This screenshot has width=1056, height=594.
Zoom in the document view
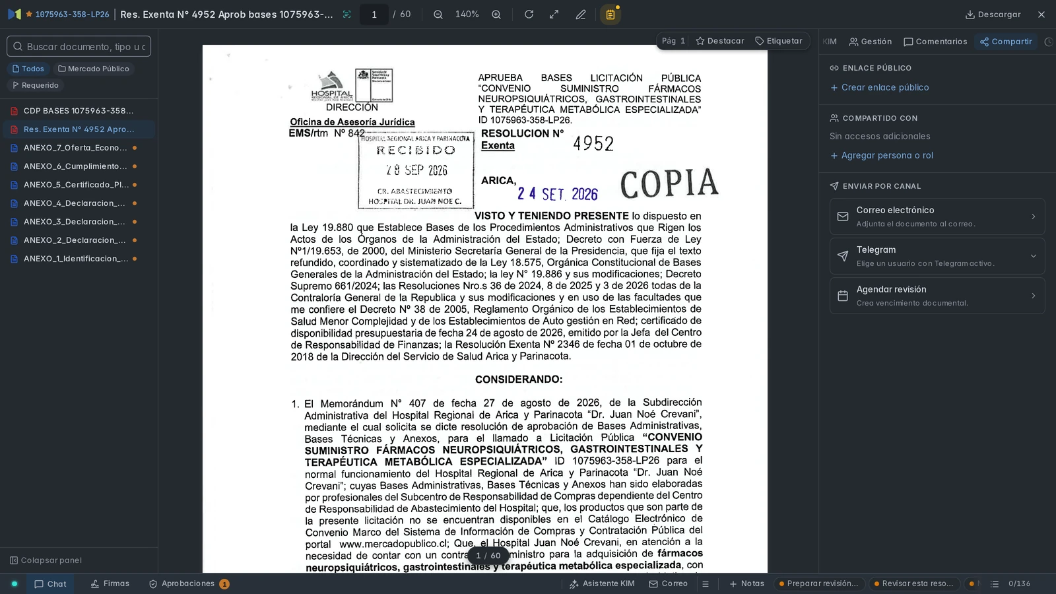pos(496,15)
